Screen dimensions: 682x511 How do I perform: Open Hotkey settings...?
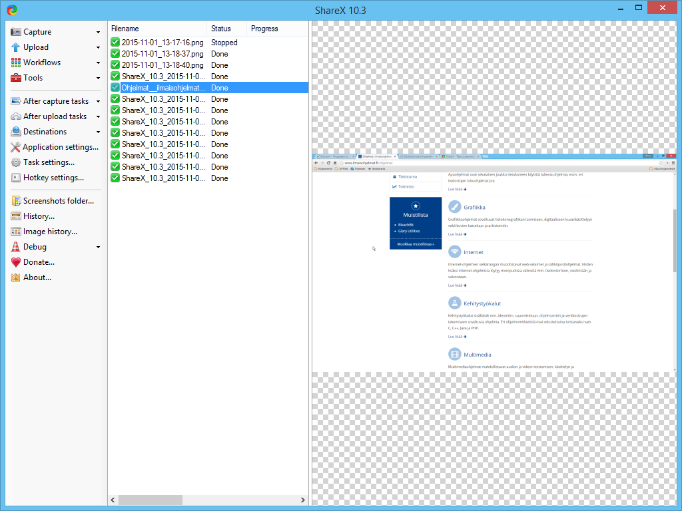56,178
